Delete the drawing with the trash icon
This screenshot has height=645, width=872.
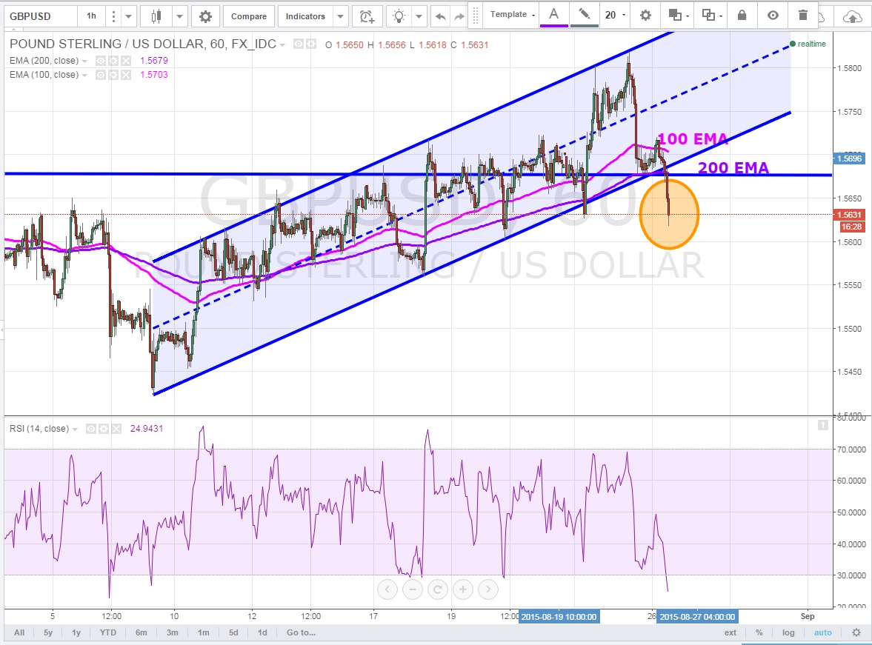(x=804, y=15)
